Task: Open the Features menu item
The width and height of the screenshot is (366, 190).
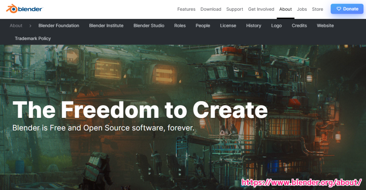Action: (x=186, y=9)
